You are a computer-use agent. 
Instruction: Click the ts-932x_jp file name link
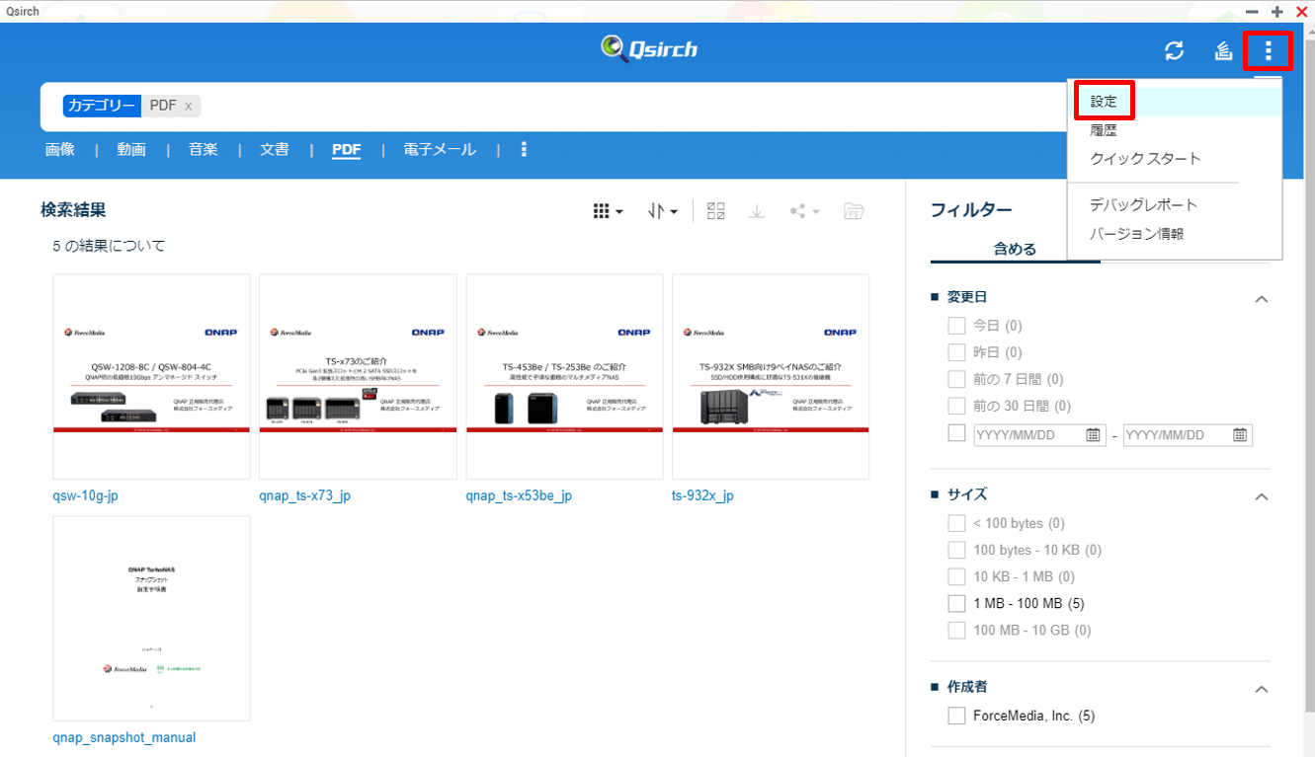[x=702, y=495]
